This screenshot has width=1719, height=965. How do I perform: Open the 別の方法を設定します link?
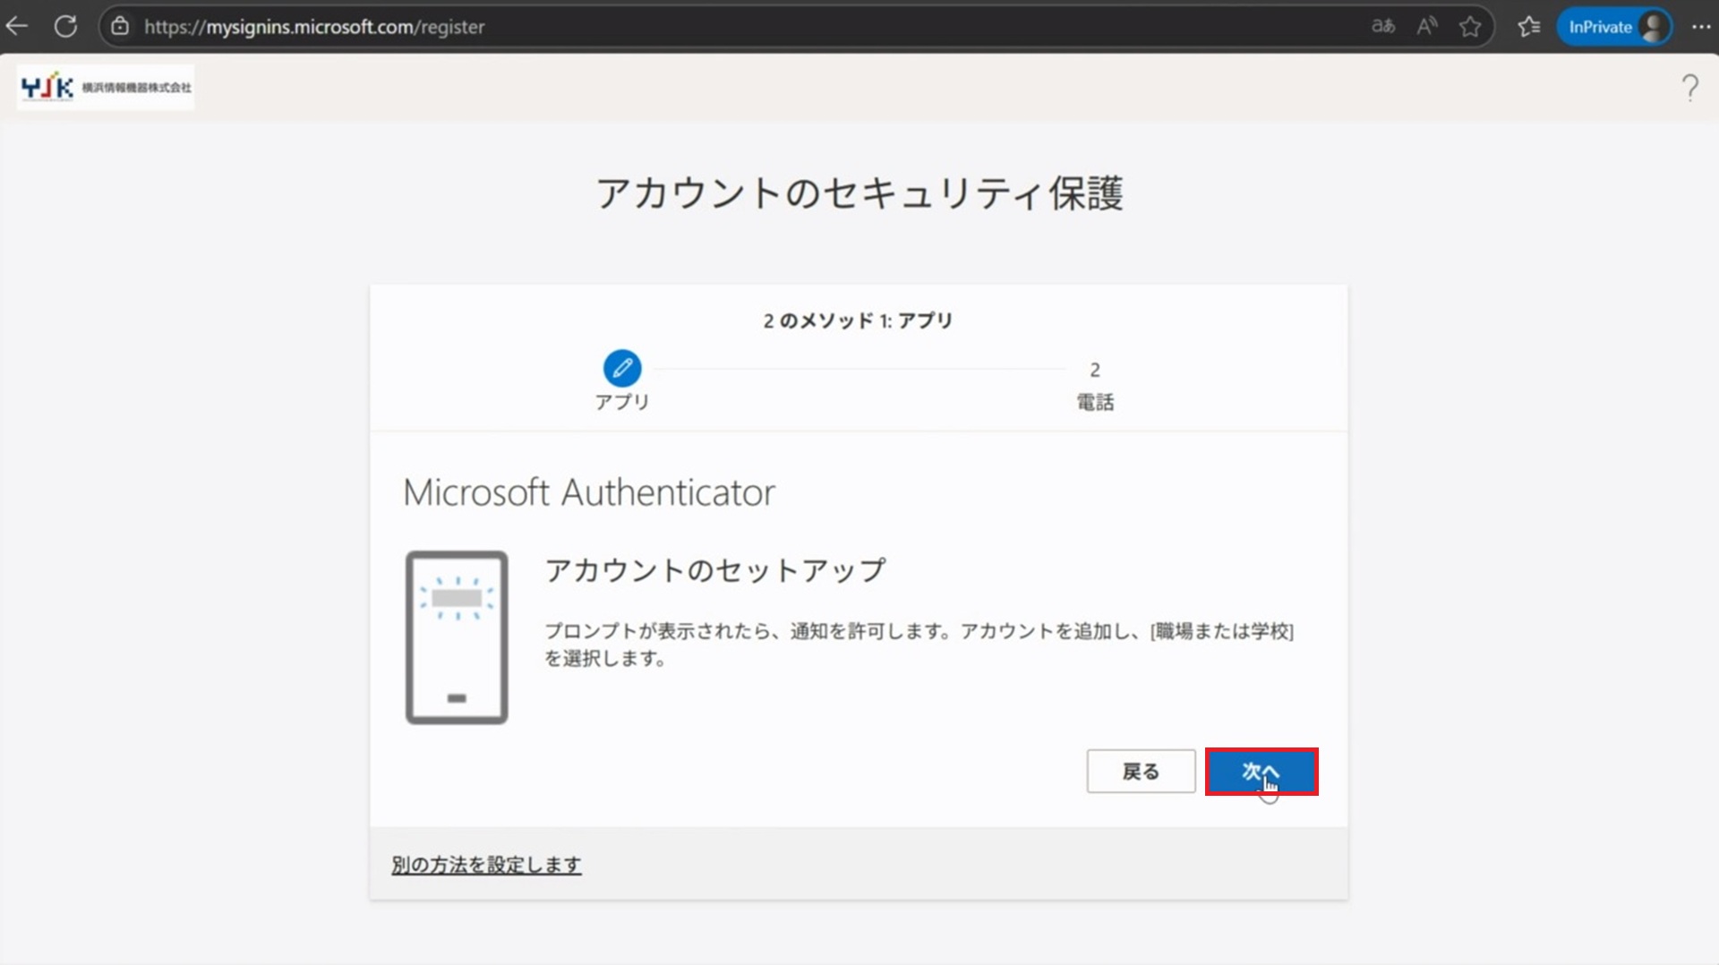pos(486,865)
